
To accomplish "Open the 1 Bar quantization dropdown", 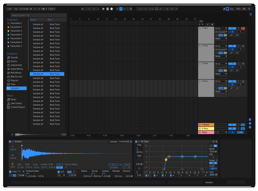I will tap(52, 9).
